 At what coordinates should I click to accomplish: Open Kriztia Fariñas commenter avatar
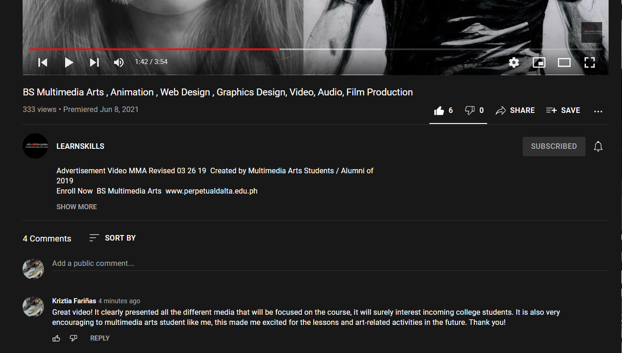(33, 306)
